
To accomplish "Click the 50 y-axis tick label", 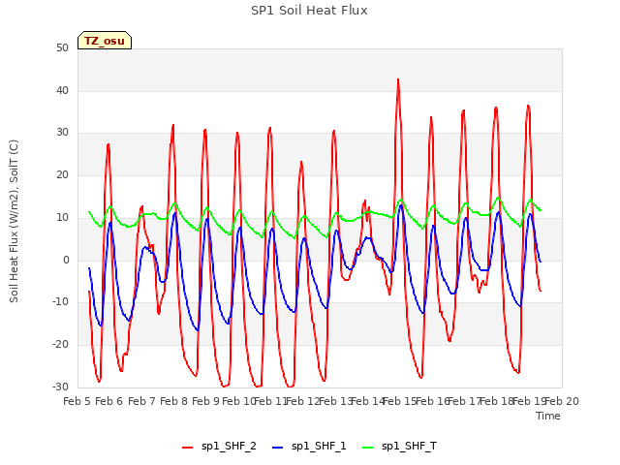I will point(62,48).
